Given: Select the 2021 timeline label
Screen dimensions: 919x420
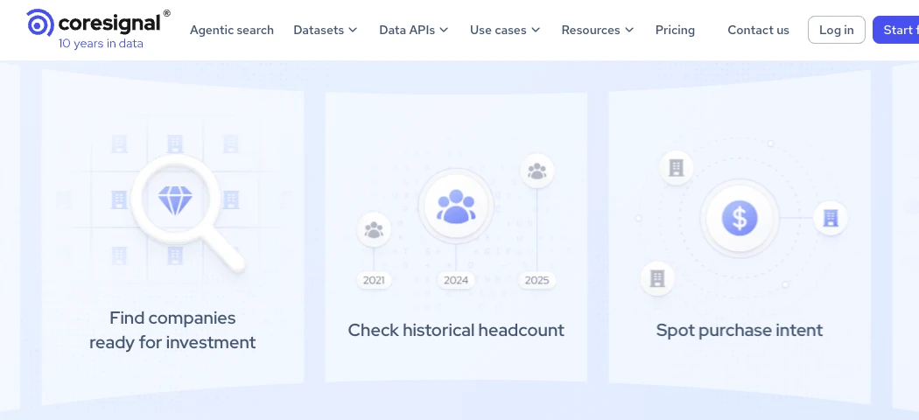Looking at the screenshot, I should coord(374,280).
